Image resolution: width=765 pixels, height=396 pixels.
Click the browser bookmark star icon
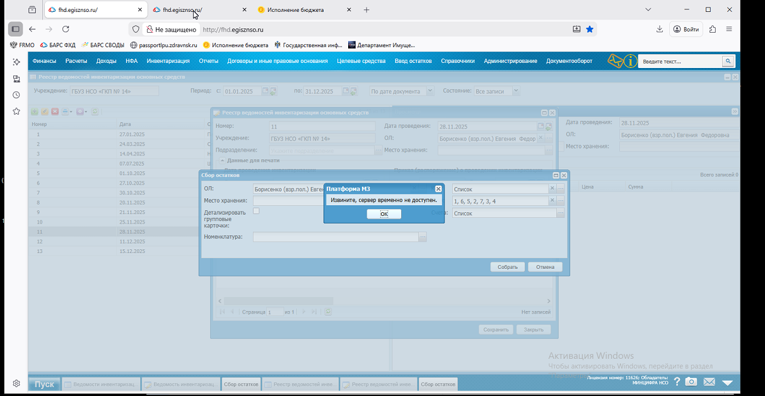point(590,29)
